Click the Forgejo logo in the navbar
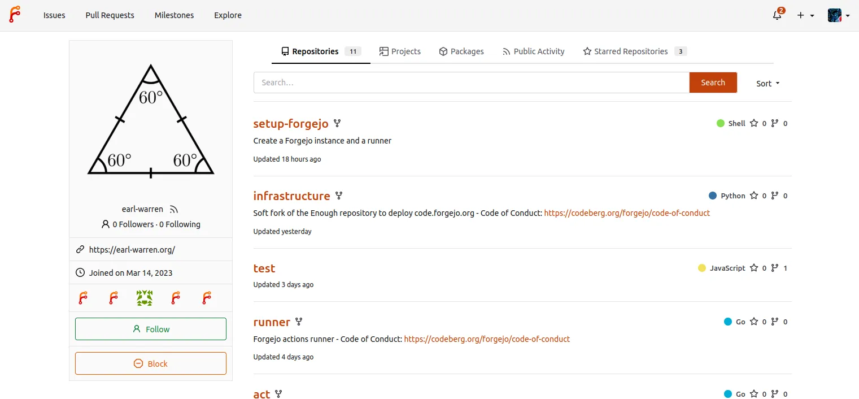Image resolution: width=859 pixels, height=399 pixels. pos(15,15)
